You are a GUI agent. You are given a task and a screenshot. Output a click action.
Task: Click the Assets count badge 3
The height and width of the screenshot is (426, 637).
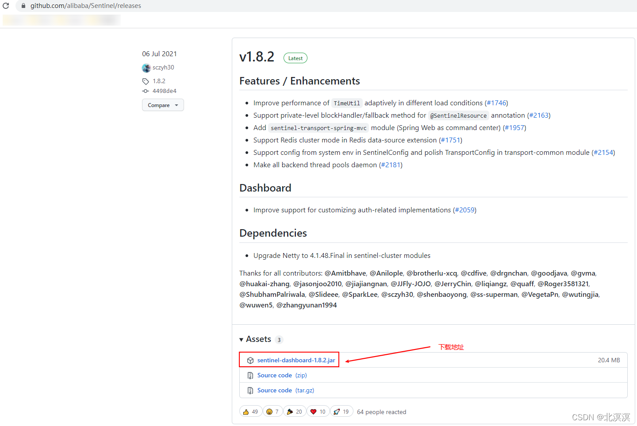(x=279, y=340)
